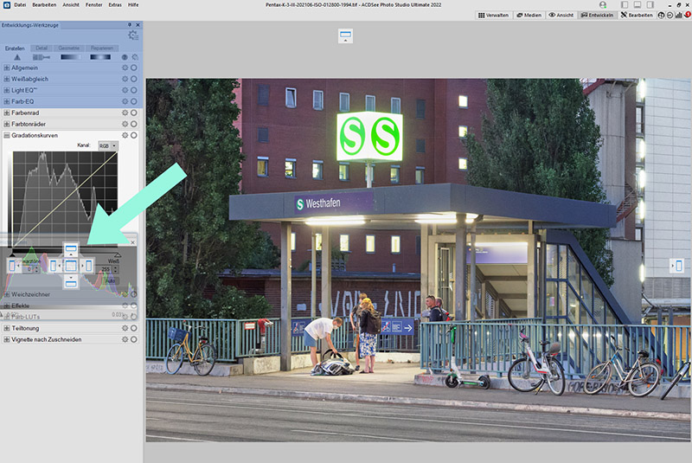
Task: Open Allgemein section gear settings
Action: (125, 68)
